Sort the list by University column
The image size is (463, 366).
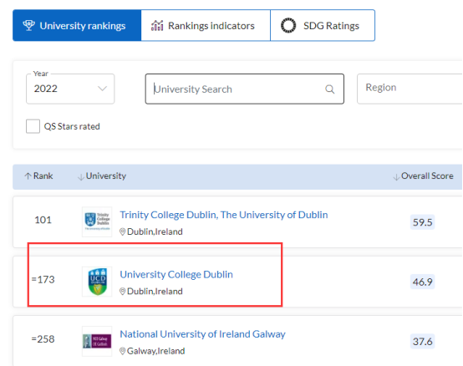click(102, 176)
